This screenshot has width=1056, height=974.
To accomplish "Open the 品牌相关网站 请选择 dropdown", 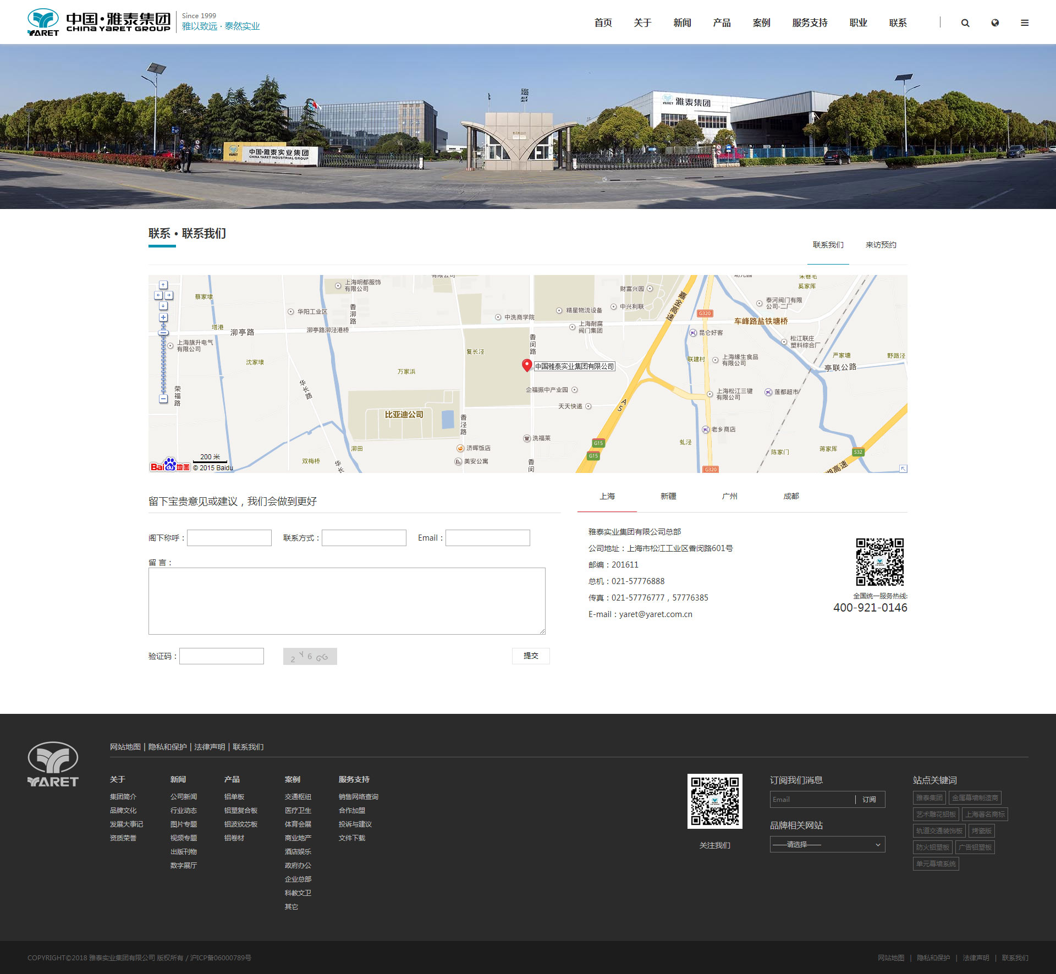I will 827,844.
